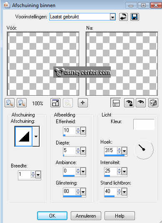Screen dimensions: 162x223
Task: Click the proof eye button
Action: click(141, 103)
